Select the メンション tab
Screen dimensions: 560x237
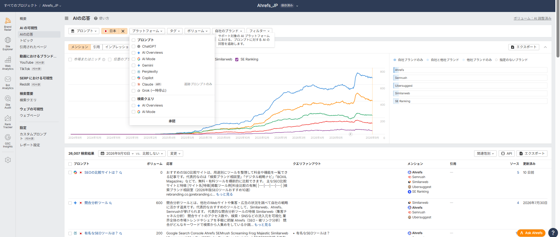coord(79,47)
